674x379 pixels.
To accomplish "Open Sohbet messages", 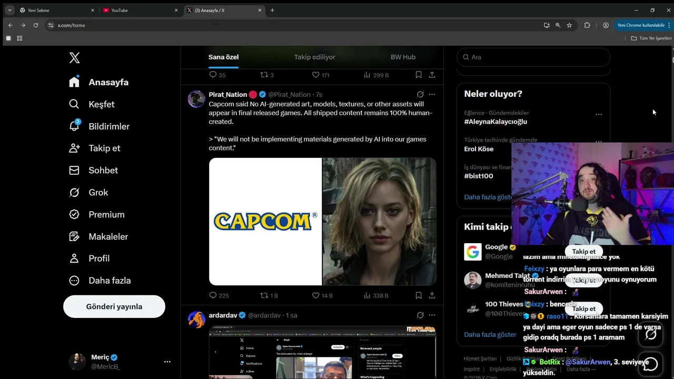I will pos(93,170).
